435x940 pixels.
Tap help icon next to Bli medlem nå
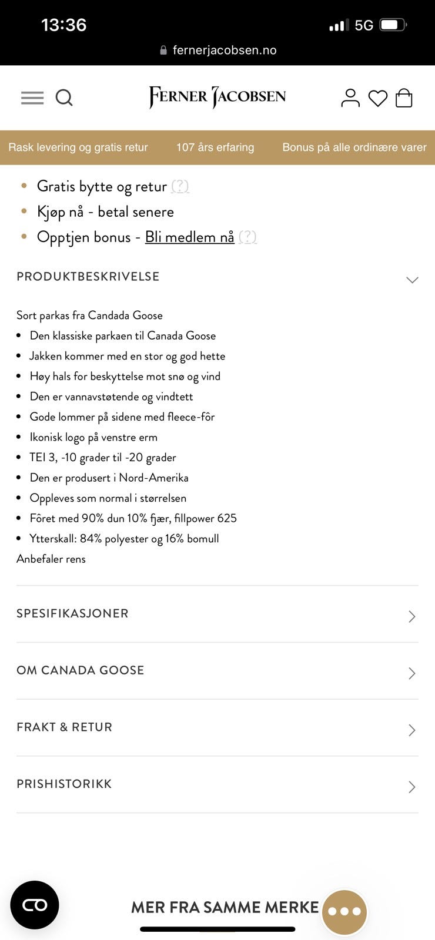pyautogui.click(x=247, y=237)
